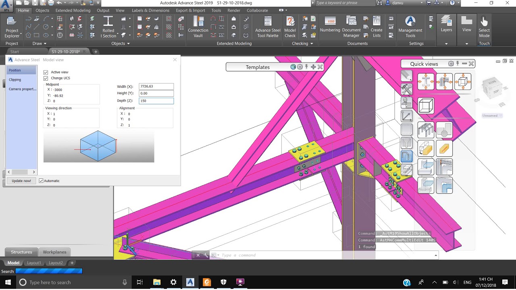Select the box-with-arrows quick view icon
Image resolution: width=516 pixels, height=290 pixels.
pyautogui.click(x=463, y=81)
